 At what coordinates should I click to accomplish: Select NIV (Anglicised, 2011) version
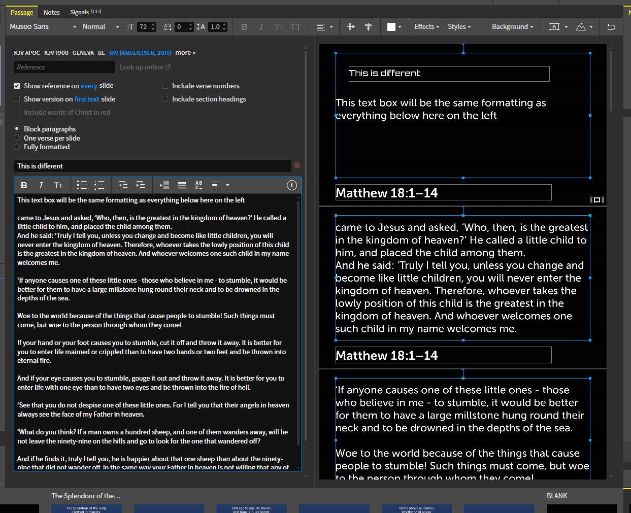140,53
